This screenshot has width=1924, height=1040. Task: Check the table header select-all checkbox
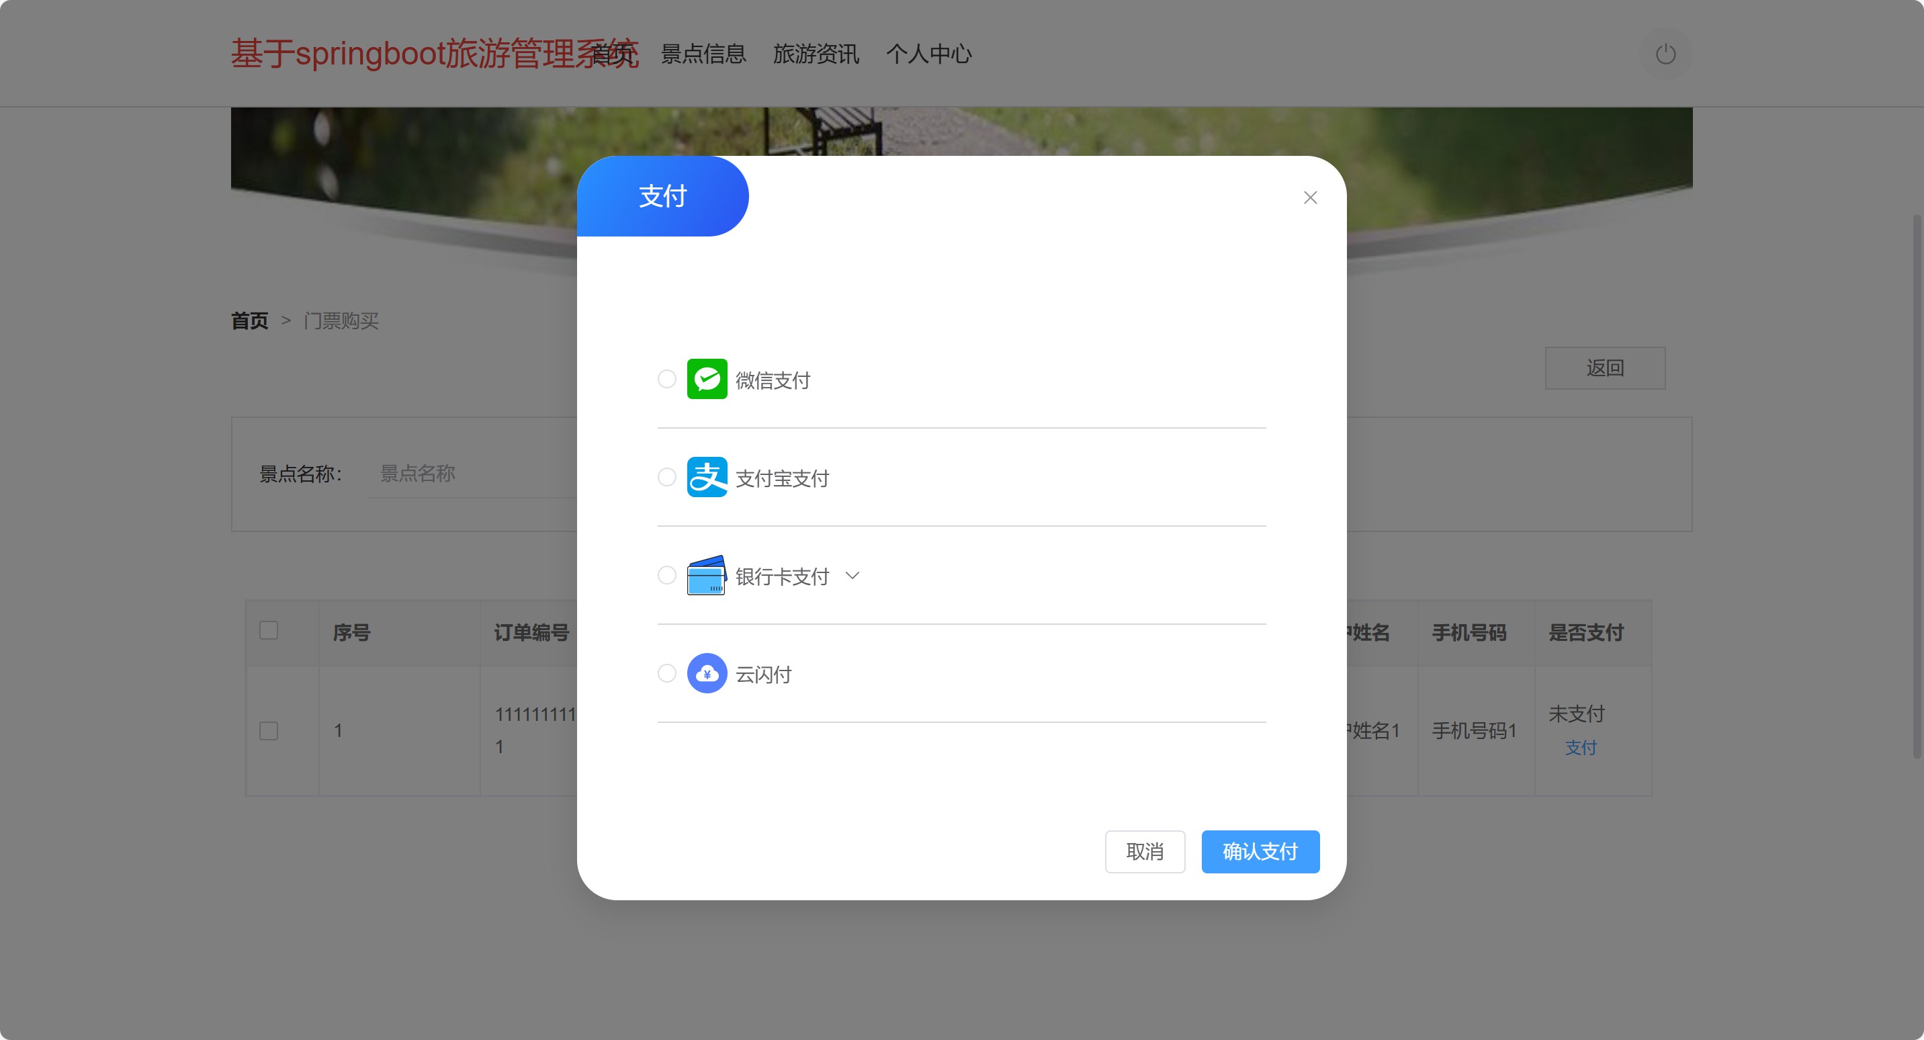[269, 631]
